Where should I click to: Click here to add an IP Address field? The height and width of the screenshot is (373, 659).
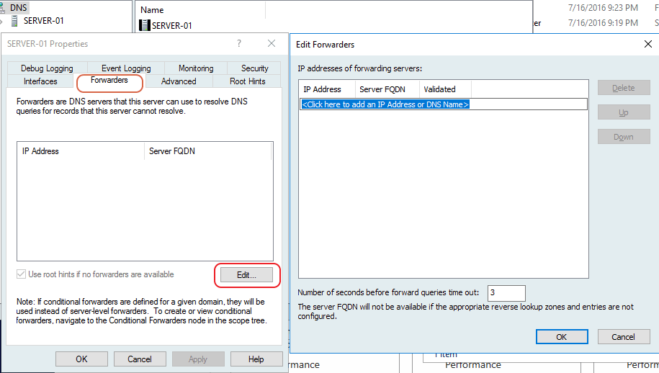[444, 104]
